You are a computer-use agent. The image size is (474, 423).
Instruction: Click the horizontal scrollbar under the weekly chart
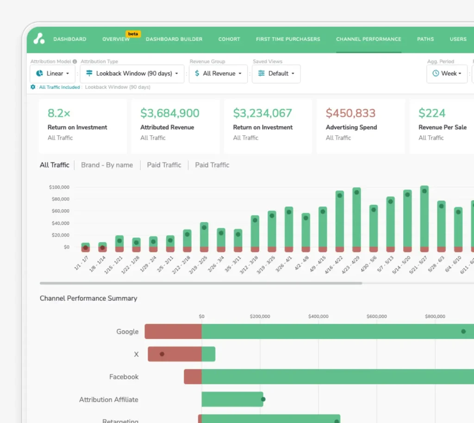[x=200, y=283]
